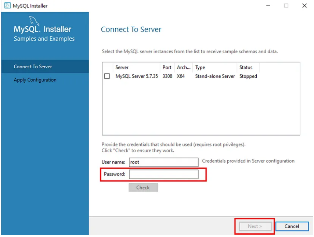The image size is (314, 237).
Task: Minimize the MySQL Installer window
Action: click(x=268, y=6)
